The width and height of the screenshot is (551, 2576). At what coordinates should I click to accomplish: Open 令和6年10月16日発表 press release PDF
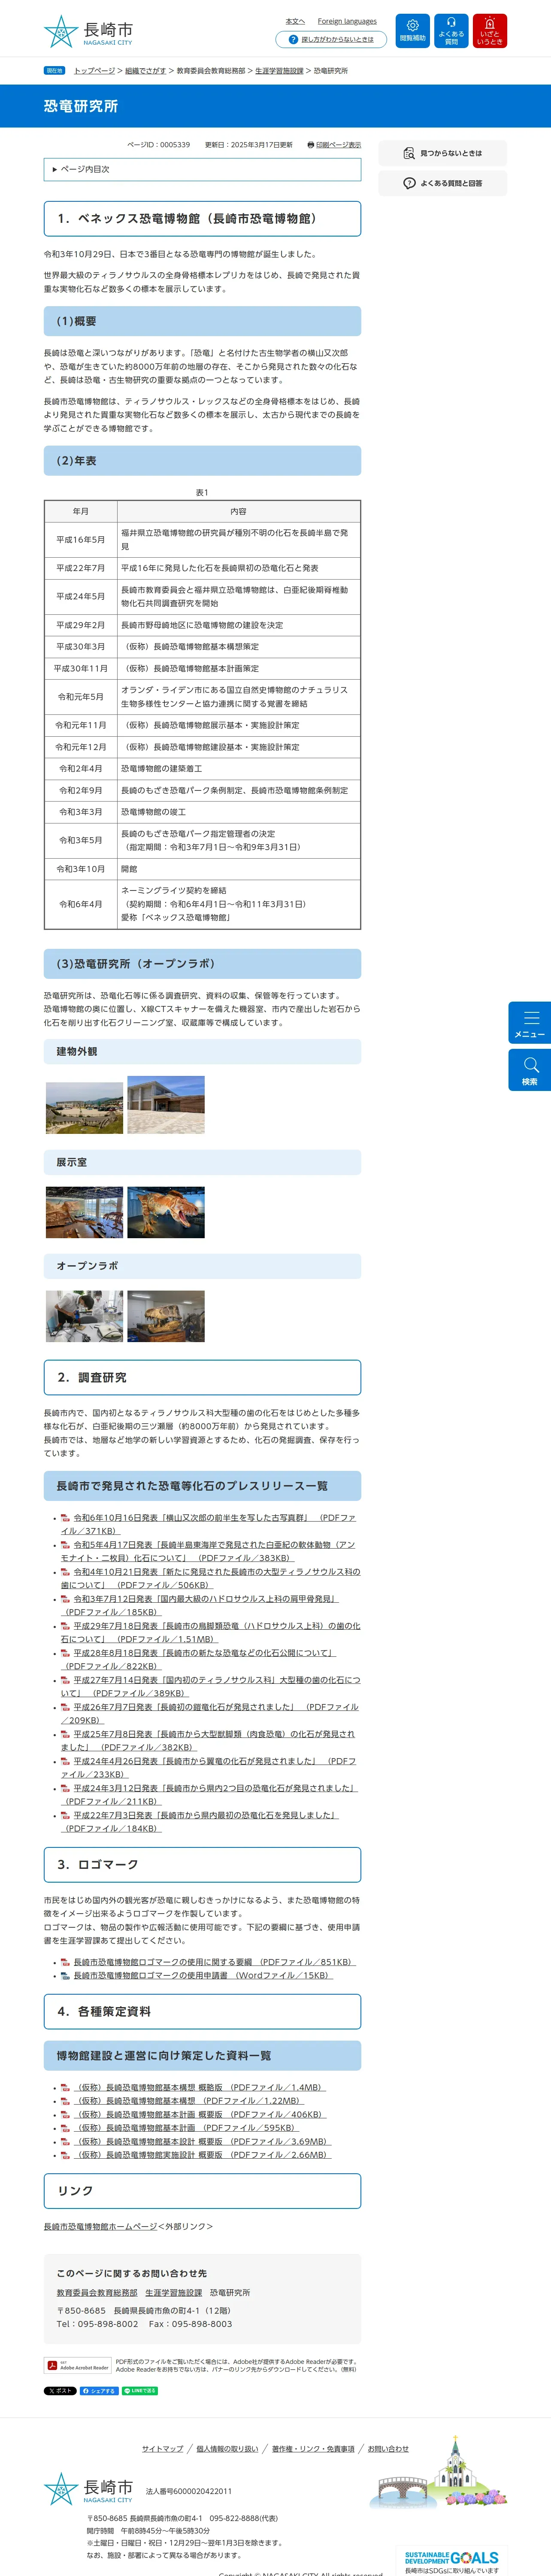208,1524
